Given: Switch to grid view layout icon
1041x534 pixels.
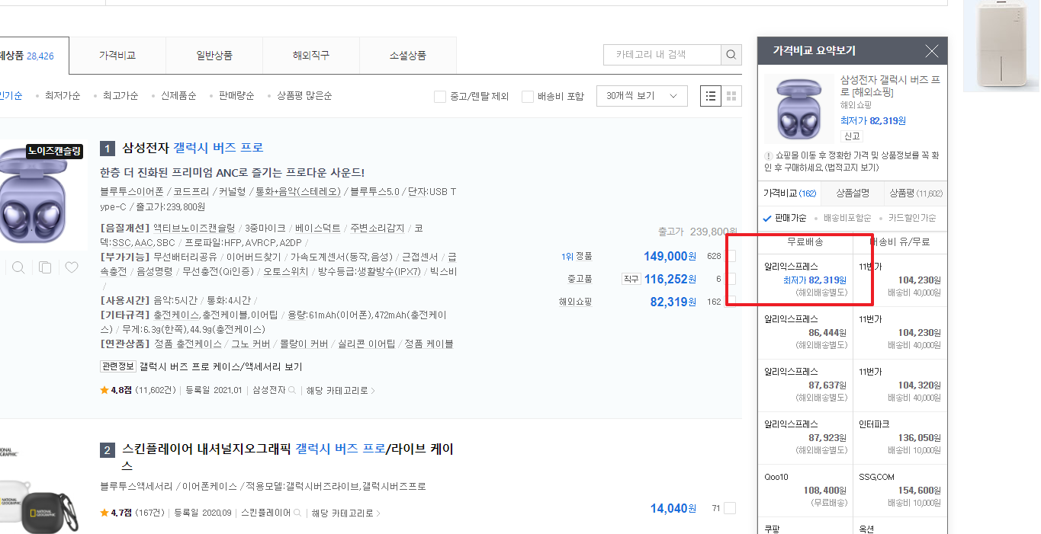Looking at the screenshot, I should click(731, 96).
